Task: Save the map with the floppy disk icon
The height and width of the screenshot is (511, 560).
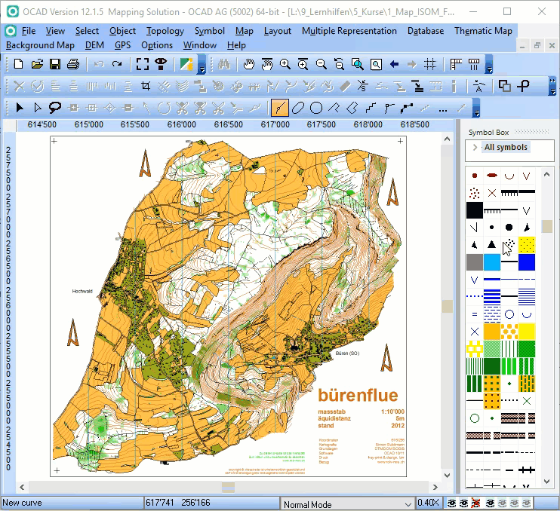Action: (55, 64)
